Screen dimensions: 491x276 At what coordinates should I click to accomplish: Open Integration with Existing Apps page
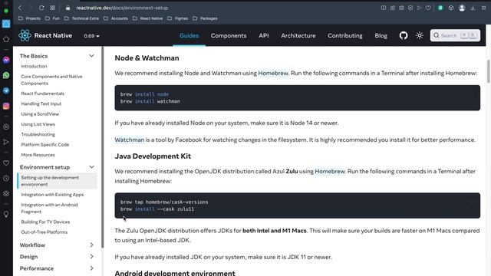click(x=52, y=195)
